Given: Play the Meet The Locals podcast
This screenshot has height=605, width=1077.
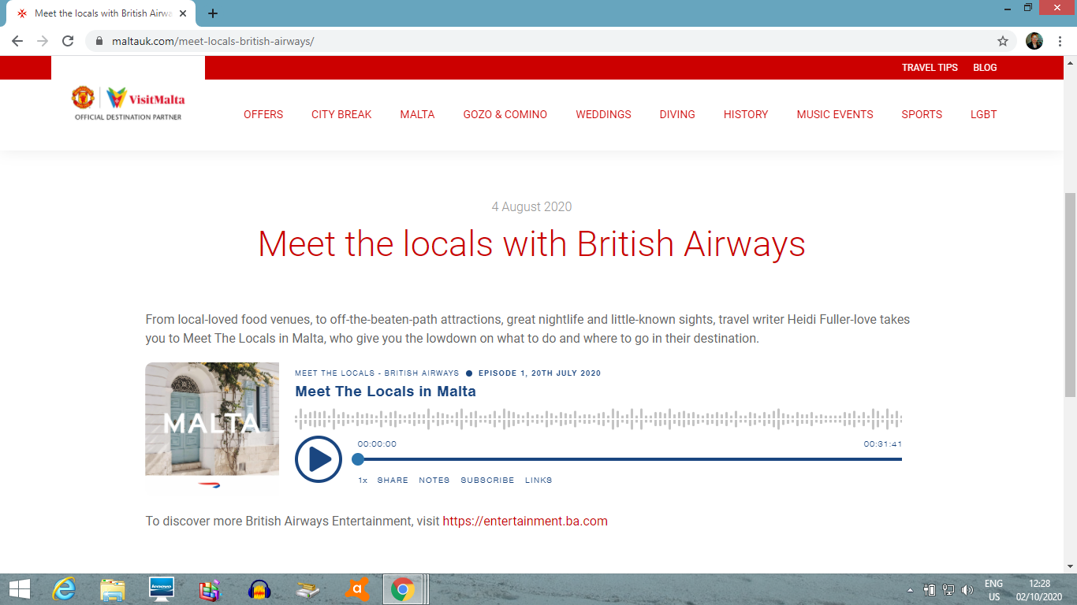Looking at the screenshot, I should click(319, 459).
